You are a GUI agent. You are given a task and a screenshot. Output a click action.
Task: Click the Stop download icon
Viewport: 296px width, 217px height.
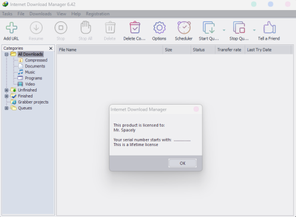click(61, 28)
